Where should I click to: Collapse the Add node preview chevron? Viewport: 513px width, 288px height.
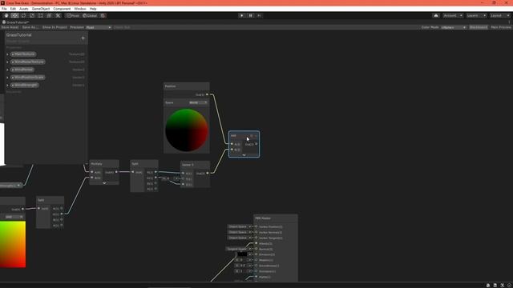(244, 155)
